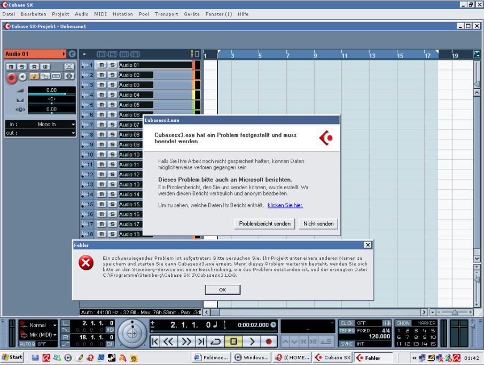Toggle the inspector Read automation R button
484x365 pixels.
pyautogui.click(x=34, y=66)
